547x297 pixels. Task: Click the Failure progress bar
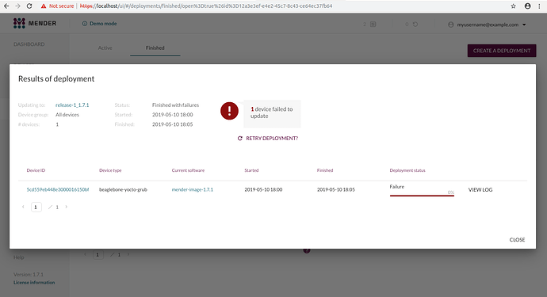422,196
